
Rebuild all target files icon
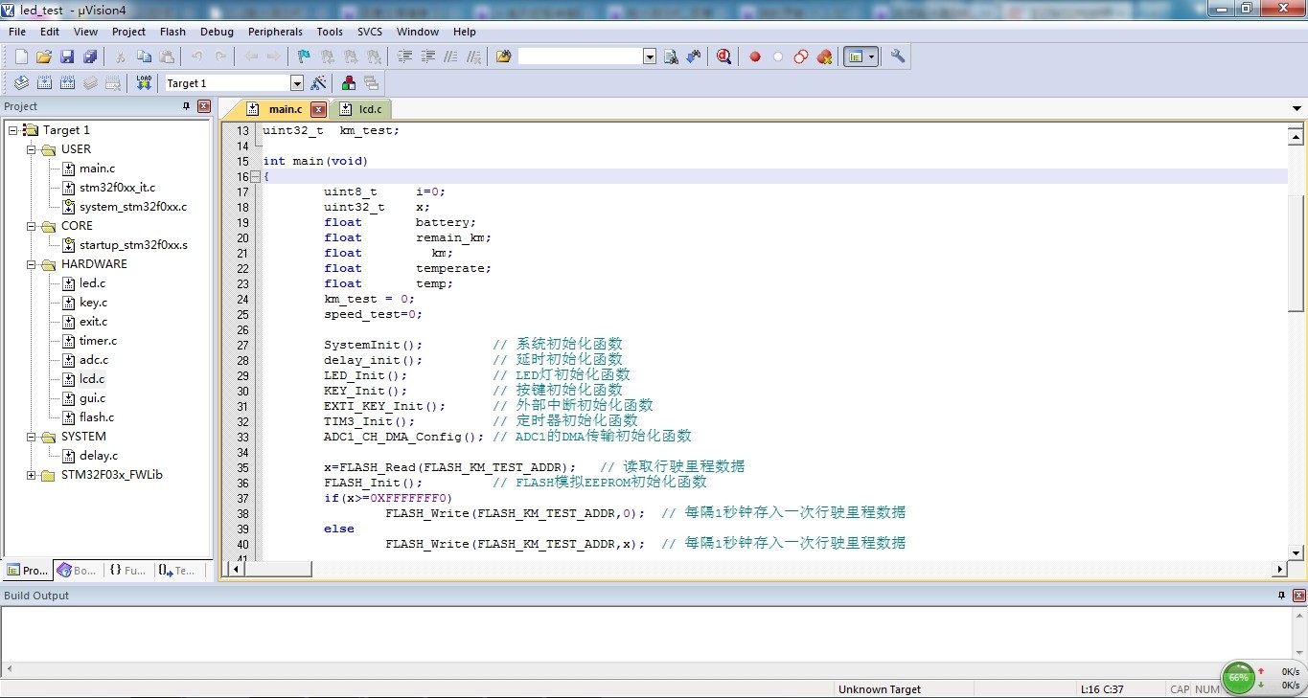(x=67, y=83)
